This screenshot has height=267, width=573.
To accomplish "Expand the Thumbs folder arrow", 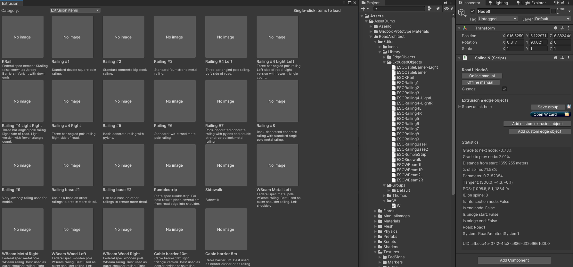I will pos(384,196).
